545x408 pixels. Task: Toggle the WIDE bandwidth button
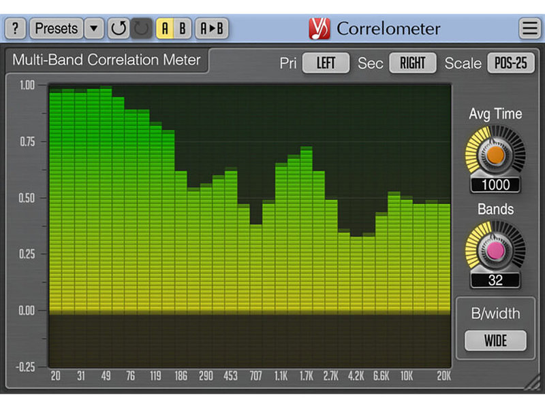click(x=495, y=340)
